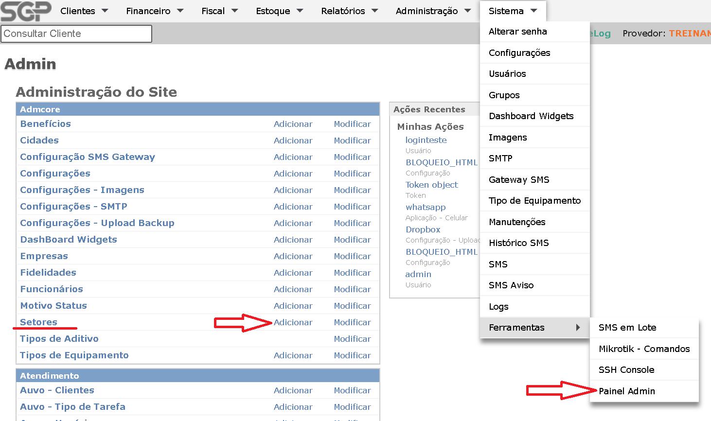This screenshot has height=421, width=711.
Task: Open the Clientes dropdown menu
Action: click(x=84, y=11)
